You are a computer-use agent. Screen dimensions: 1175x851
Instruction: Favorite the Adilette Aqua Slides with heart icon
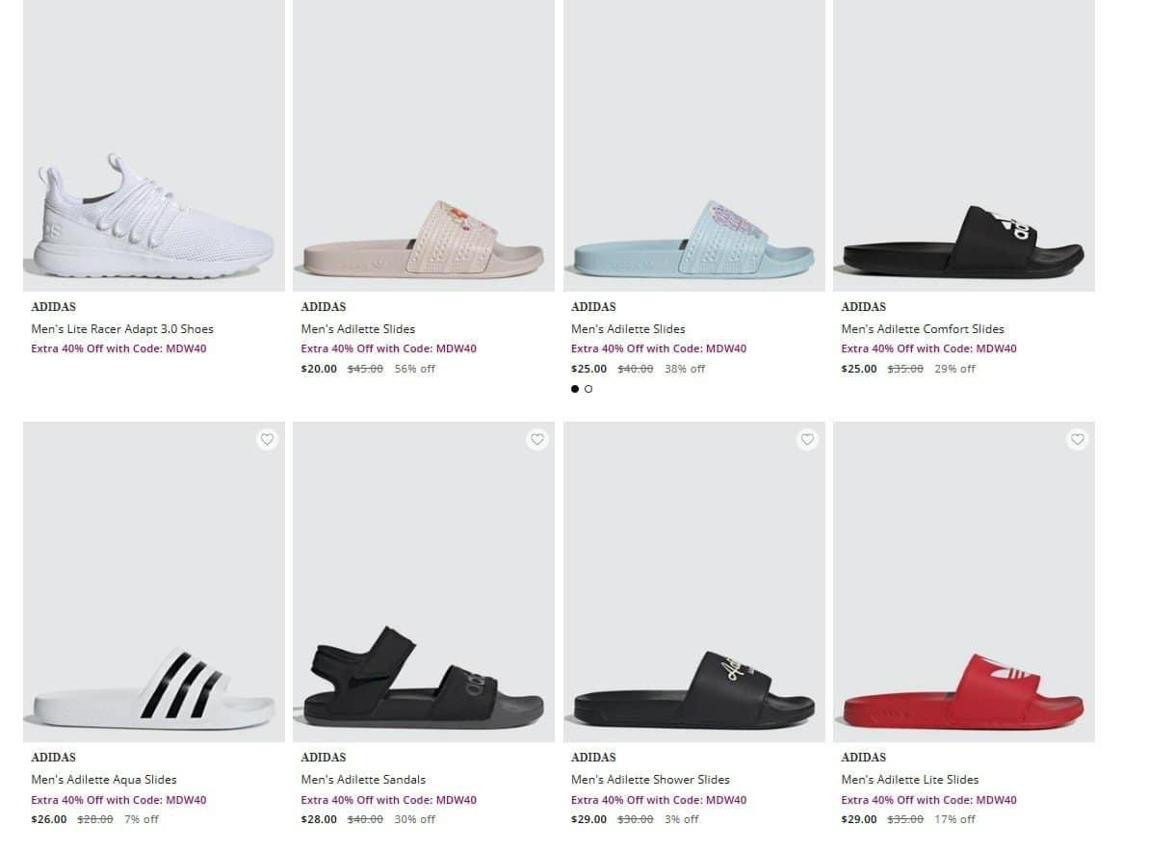267,439
